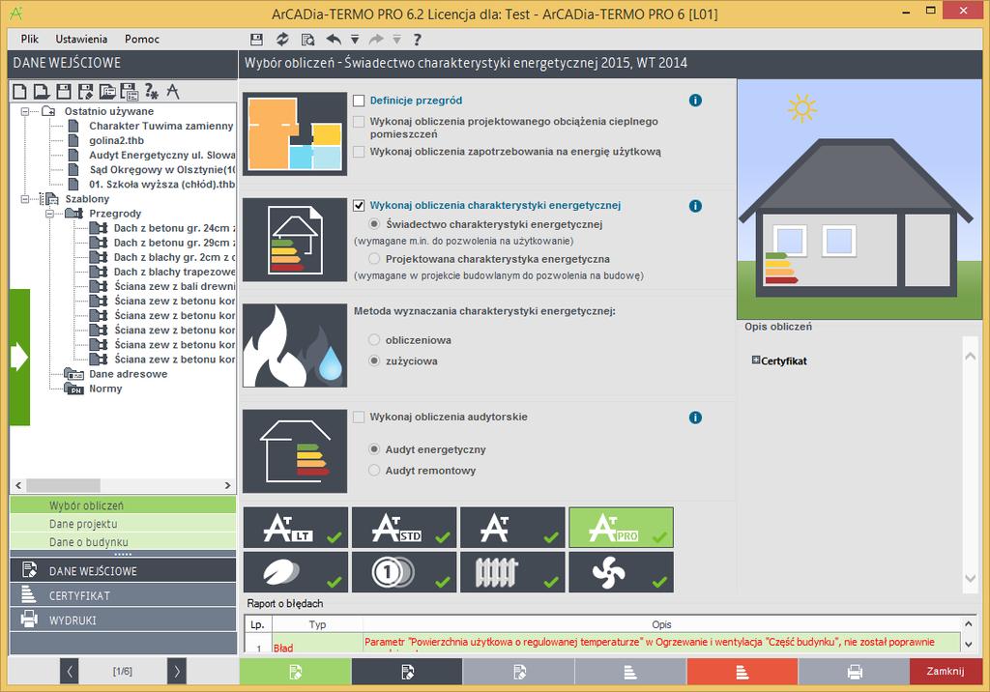Collapse the Ostatnio używane tree node

coord(25,111)
